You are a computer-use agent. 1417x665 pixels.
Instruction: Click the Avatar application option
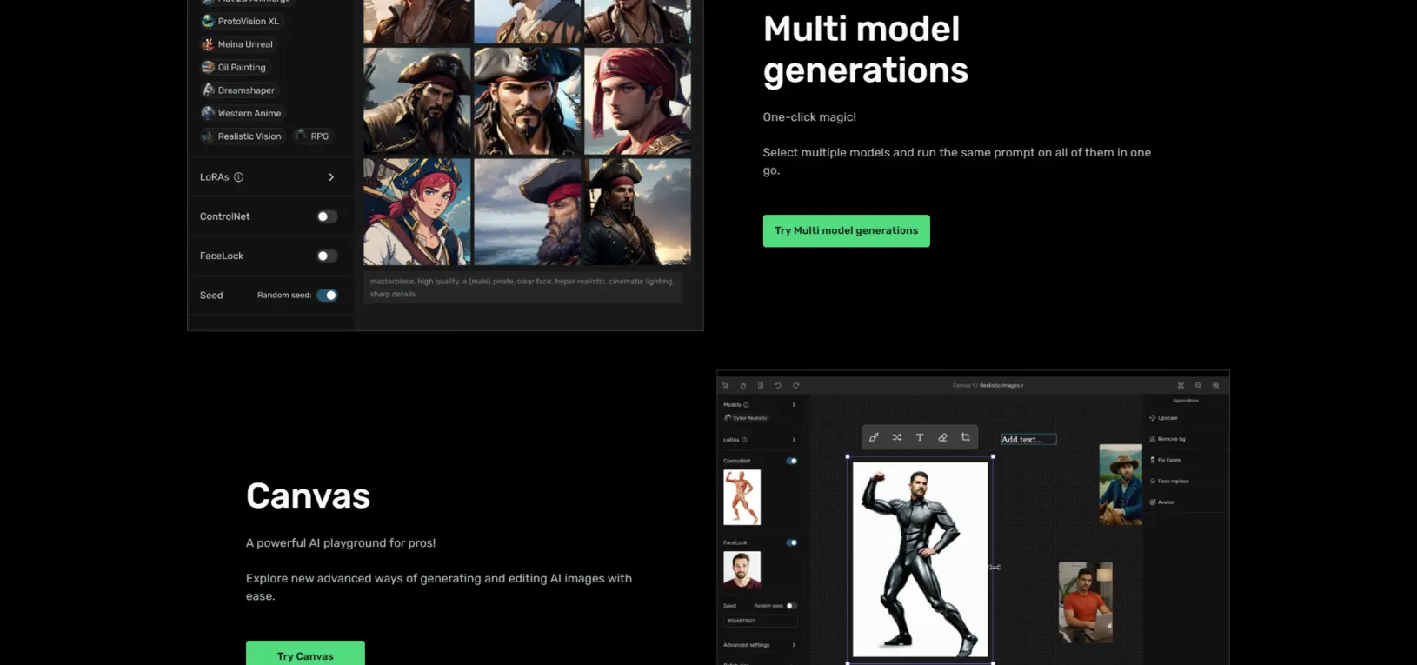[x=1162, y=502]
